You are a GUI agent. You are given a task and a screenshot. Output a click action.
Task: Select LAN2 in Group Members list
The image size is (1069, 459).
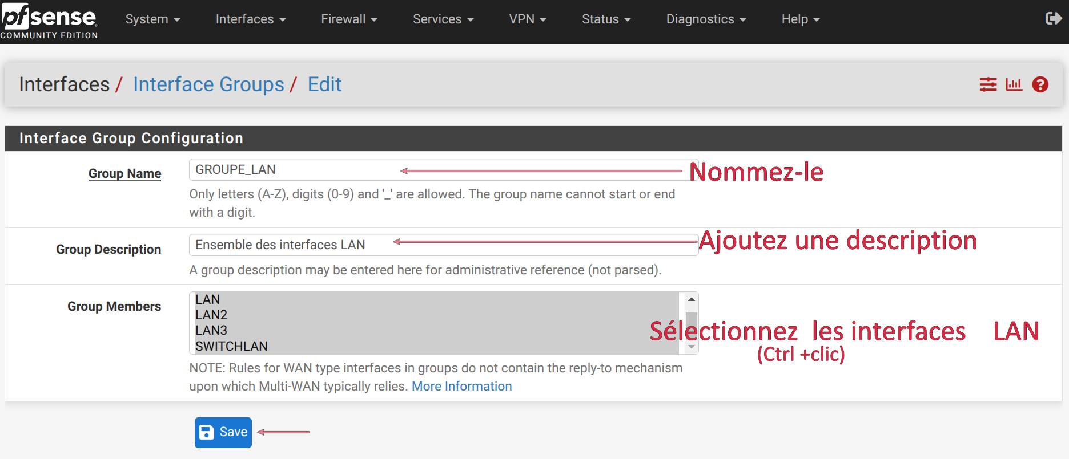211,315
